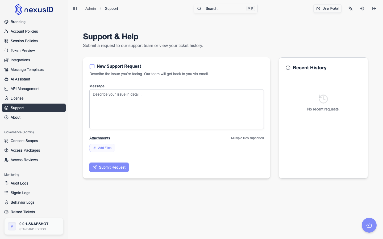
Task: Go to License page
Action: (34, 98)
